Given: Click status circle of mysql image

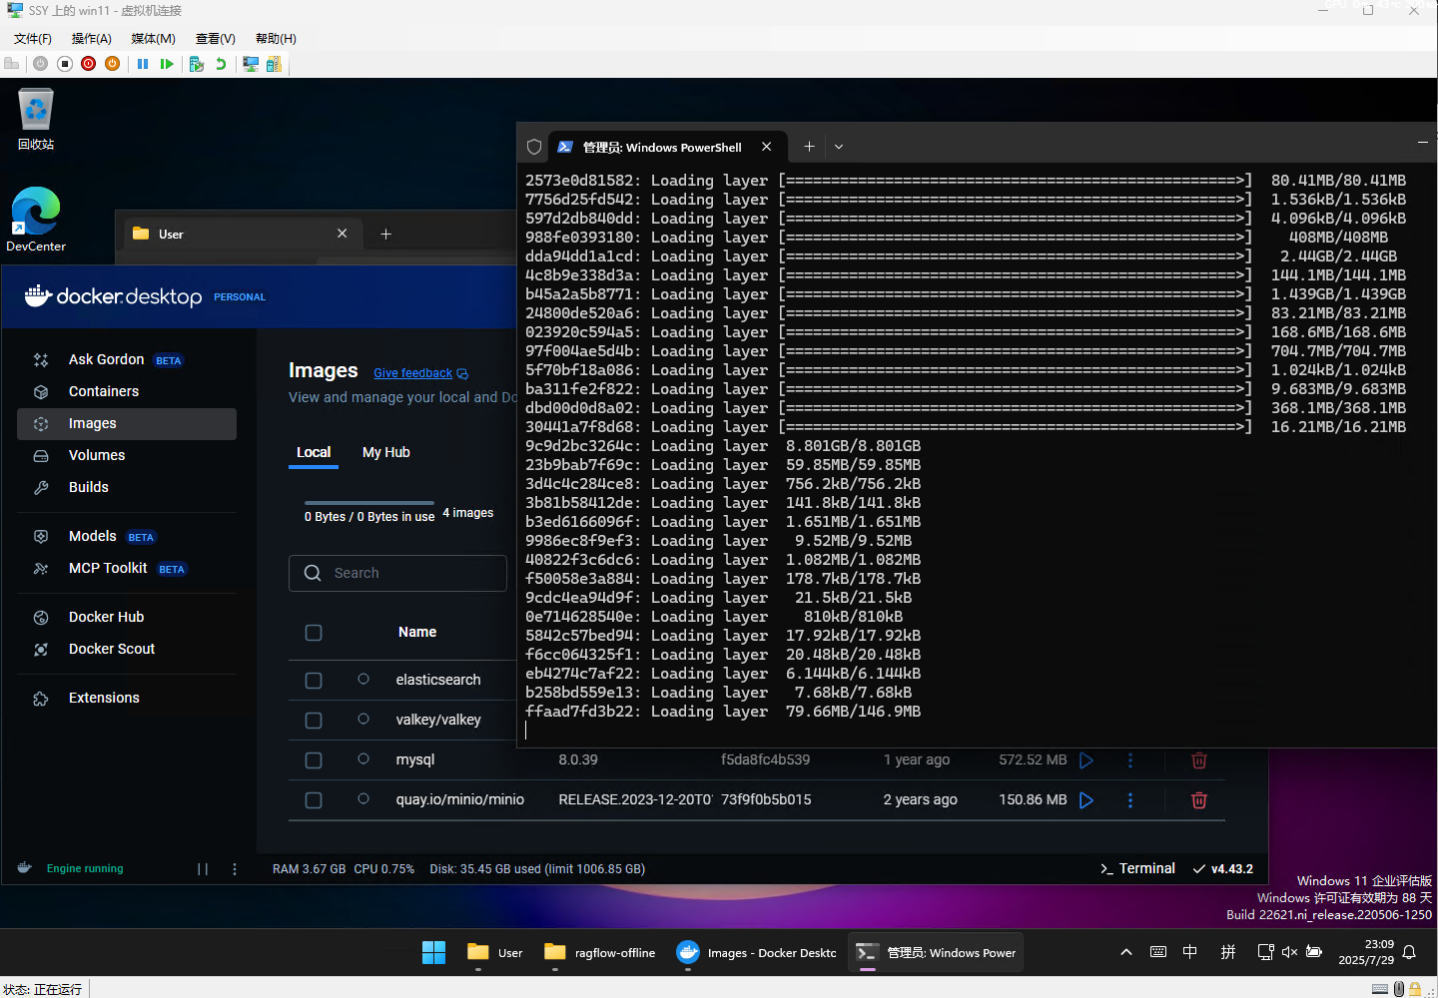Looking at the screenshot, I should pos(363,758).
